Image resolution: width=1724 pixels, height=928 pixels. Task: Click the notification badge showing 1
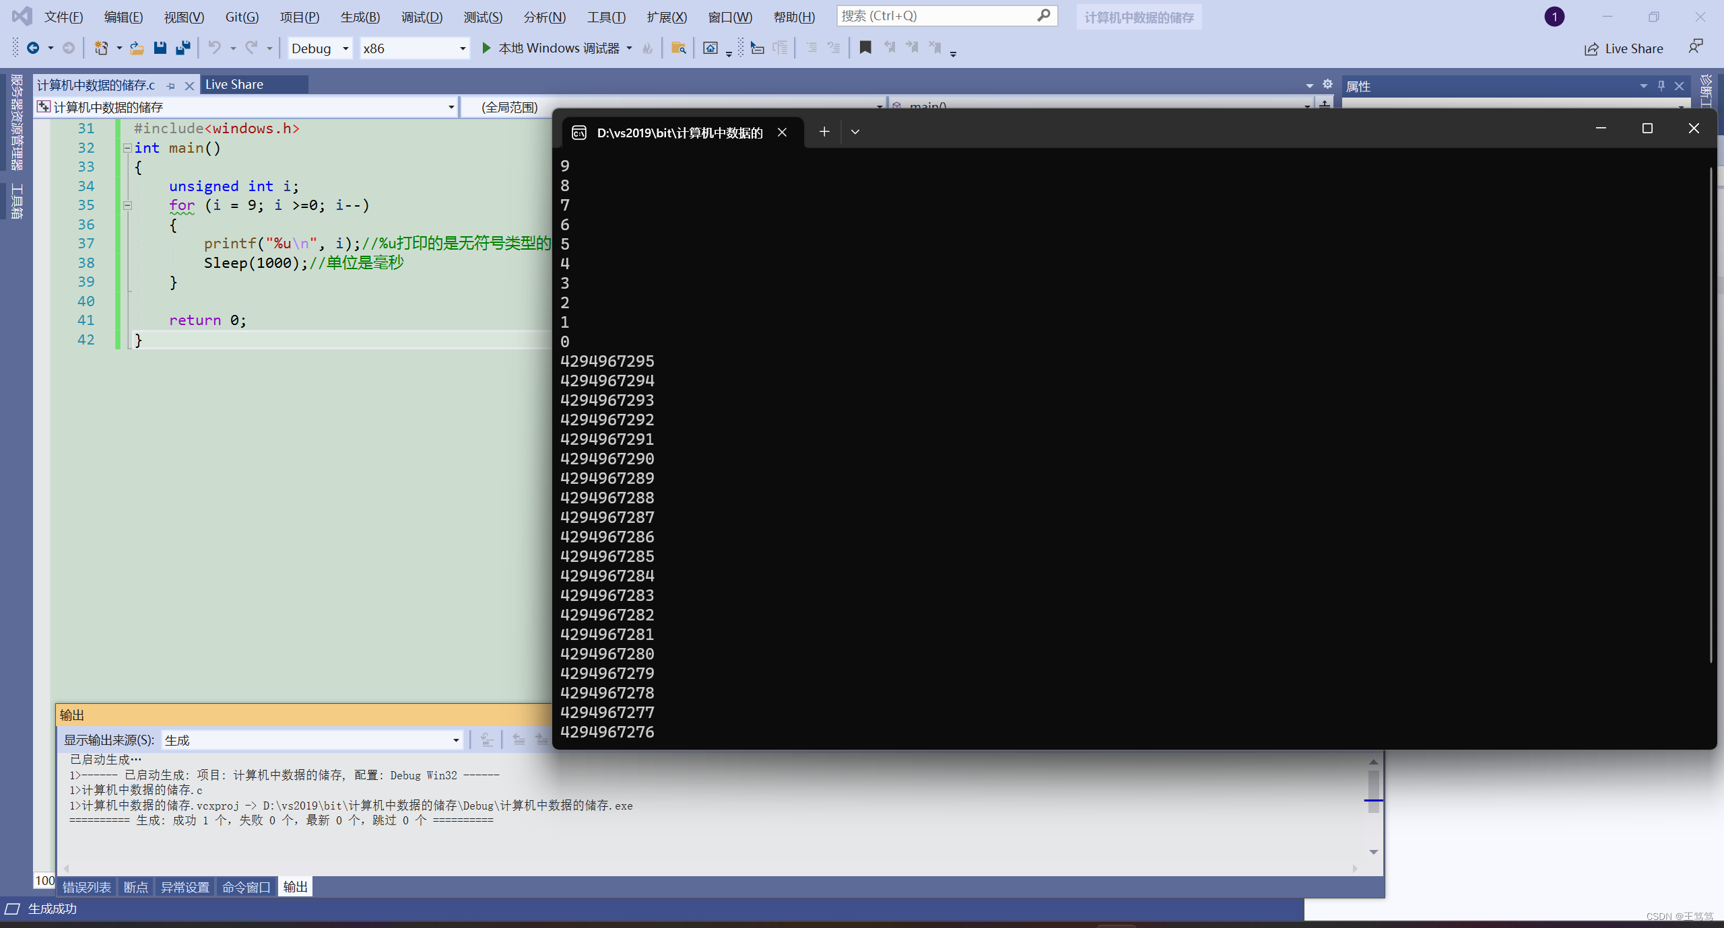pyautogui.click(x=1554, y=16)
